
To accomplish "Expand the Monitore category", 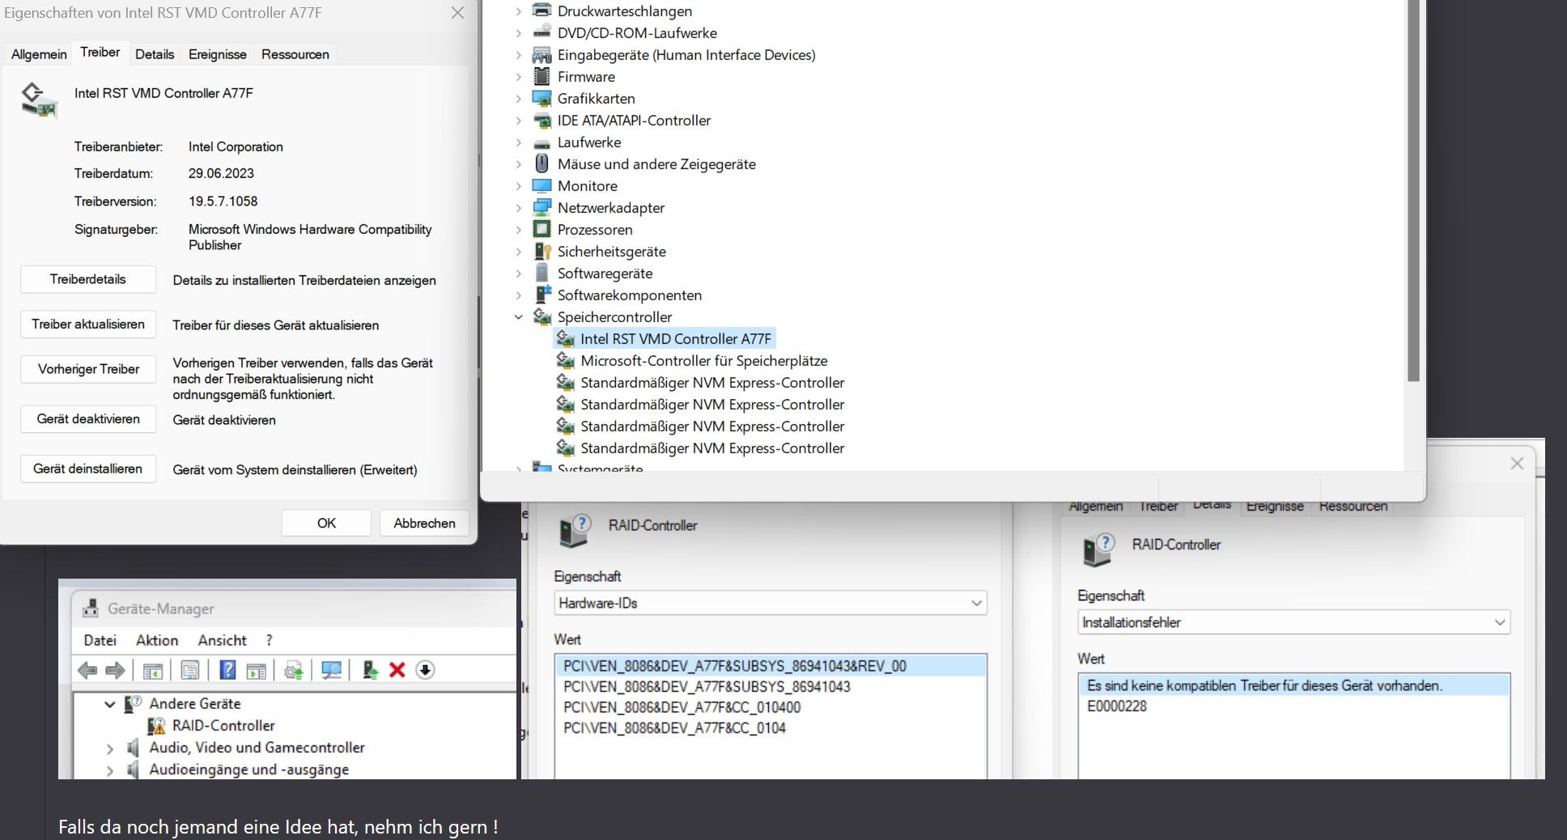I will (x=519, y=186).
